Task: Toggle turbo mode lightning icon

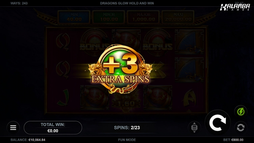Action: (241, 112)
